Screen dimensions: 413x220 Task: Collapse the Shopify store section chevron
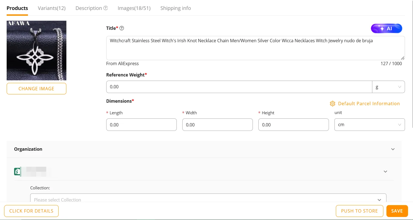[385, 171]
